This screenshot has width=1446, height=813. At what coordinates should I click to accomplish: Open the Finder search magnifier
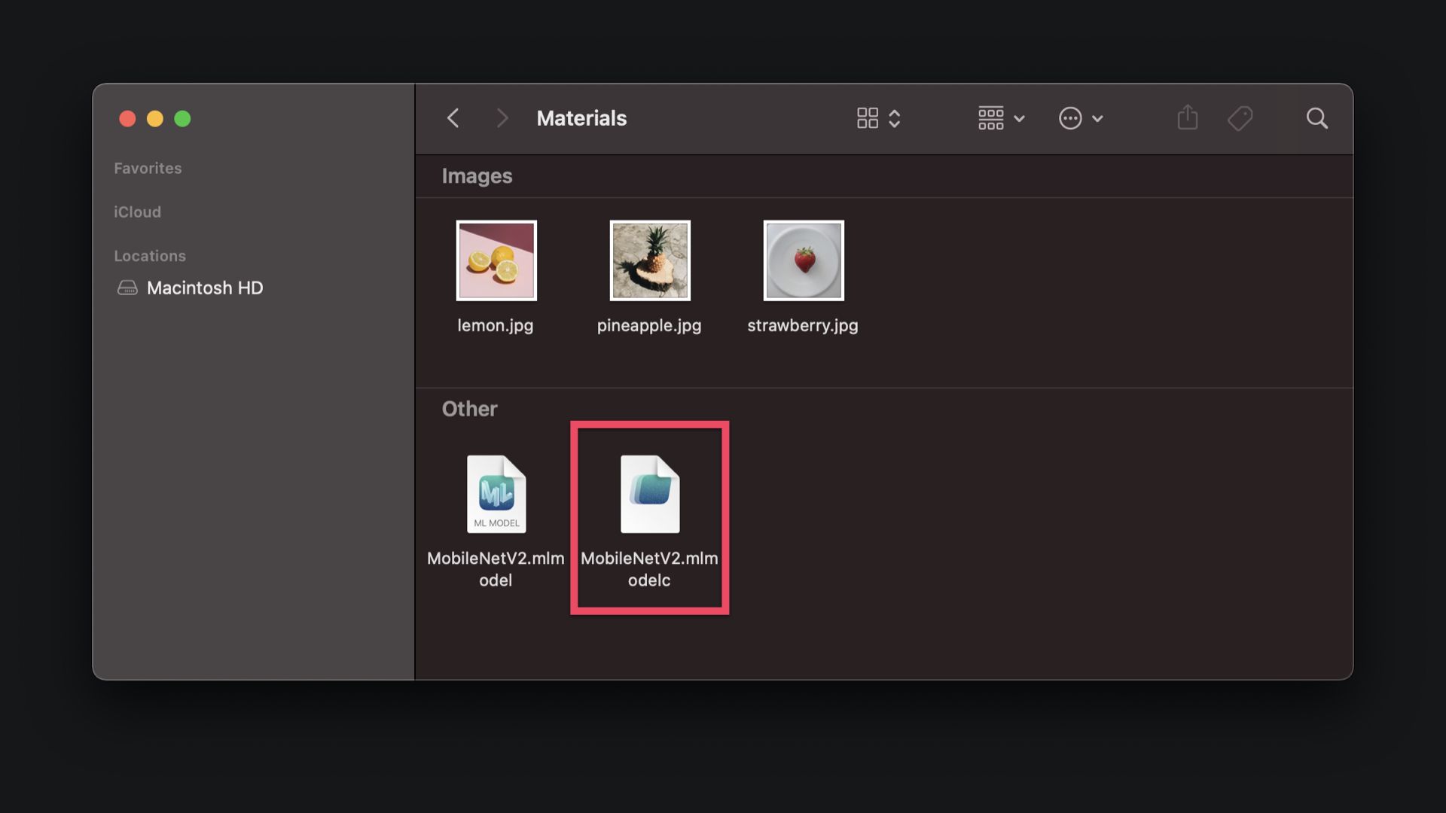[1316, 118]
